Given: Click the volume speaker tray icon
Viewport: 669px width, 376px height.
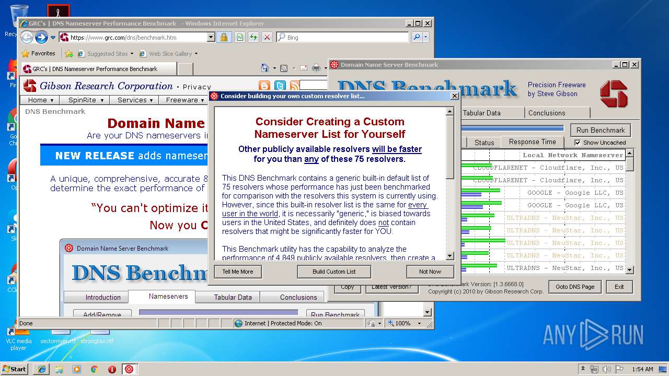Looking at the screenshot, I should point(606,369).
